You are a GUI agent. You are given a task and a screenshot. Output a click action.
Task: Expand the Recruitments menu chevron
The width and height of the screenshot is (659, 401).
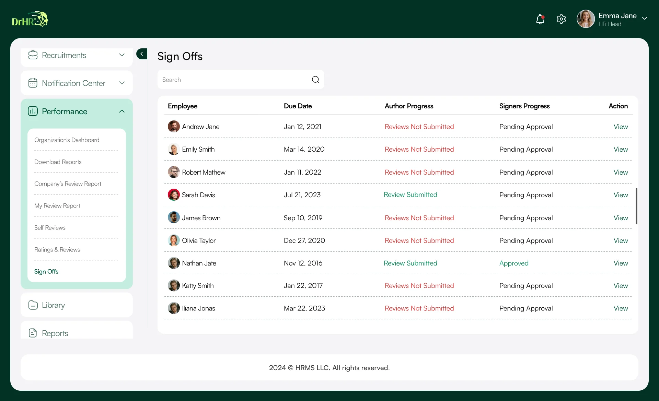(122, 55)
